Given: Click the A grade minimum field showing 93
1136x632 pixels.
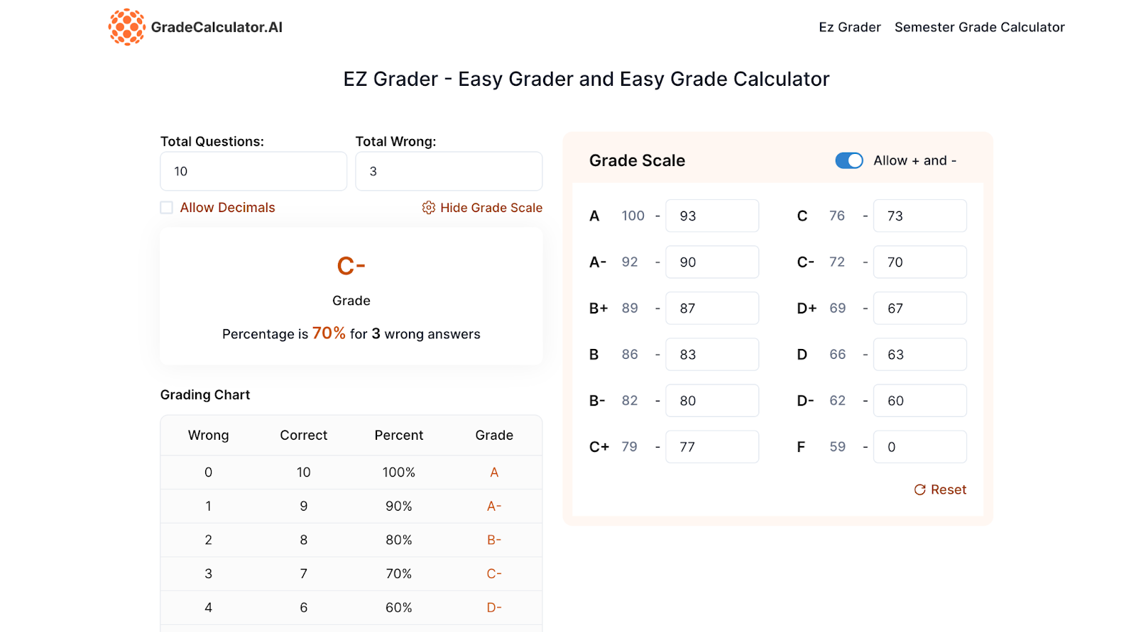Looking at the screenshot, I should pos(712,216).
